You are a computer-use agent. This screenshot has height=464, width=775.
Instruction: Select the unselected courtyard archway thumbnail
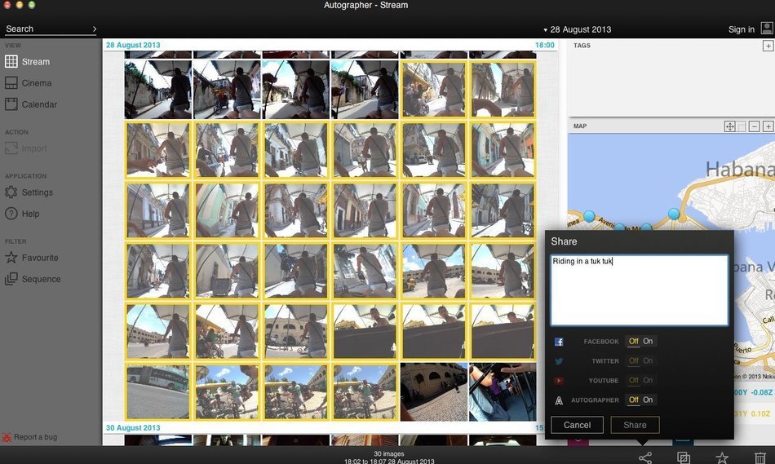pos(433,392)
